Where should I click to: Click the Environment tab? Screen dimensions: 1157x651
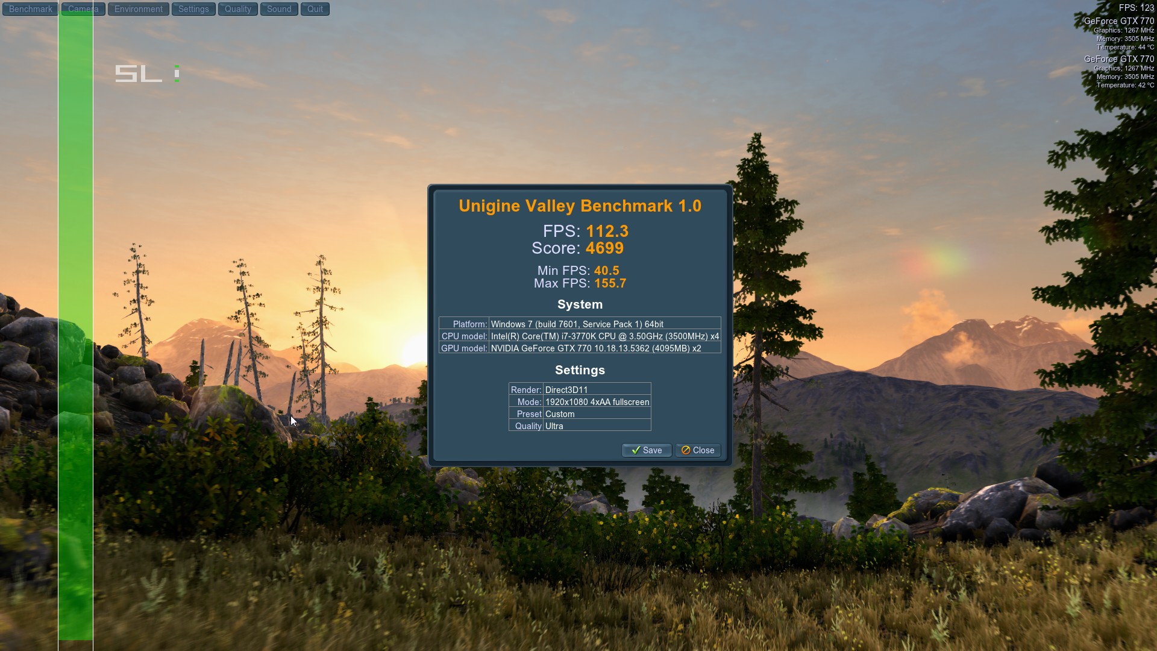click(x=137, y=9)
